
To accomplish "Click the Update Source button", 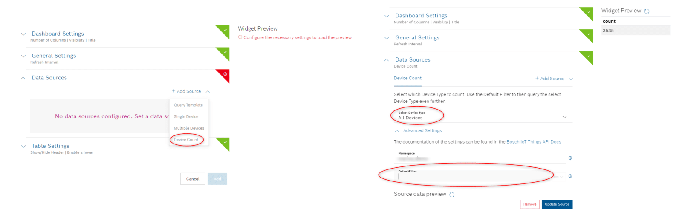I will (x=557, y=204).
